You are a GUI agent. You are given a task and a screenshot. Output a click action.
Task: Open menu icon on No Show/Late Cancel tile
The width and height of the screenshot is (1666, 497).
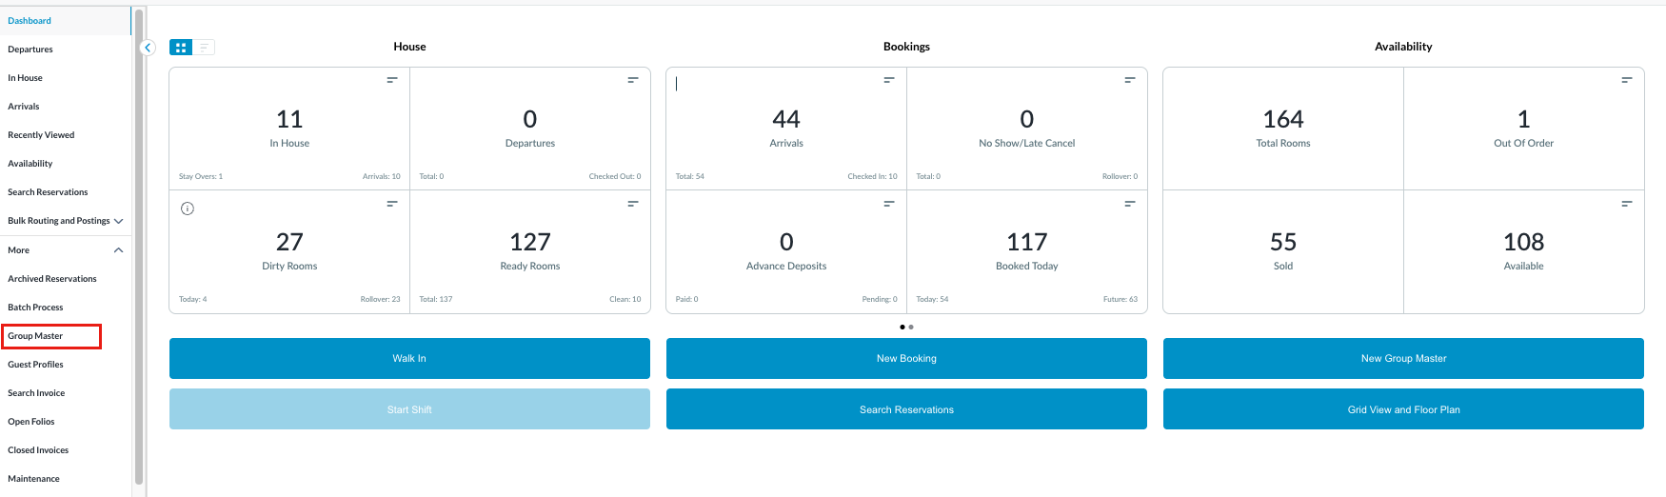[x=1129, y=80]
